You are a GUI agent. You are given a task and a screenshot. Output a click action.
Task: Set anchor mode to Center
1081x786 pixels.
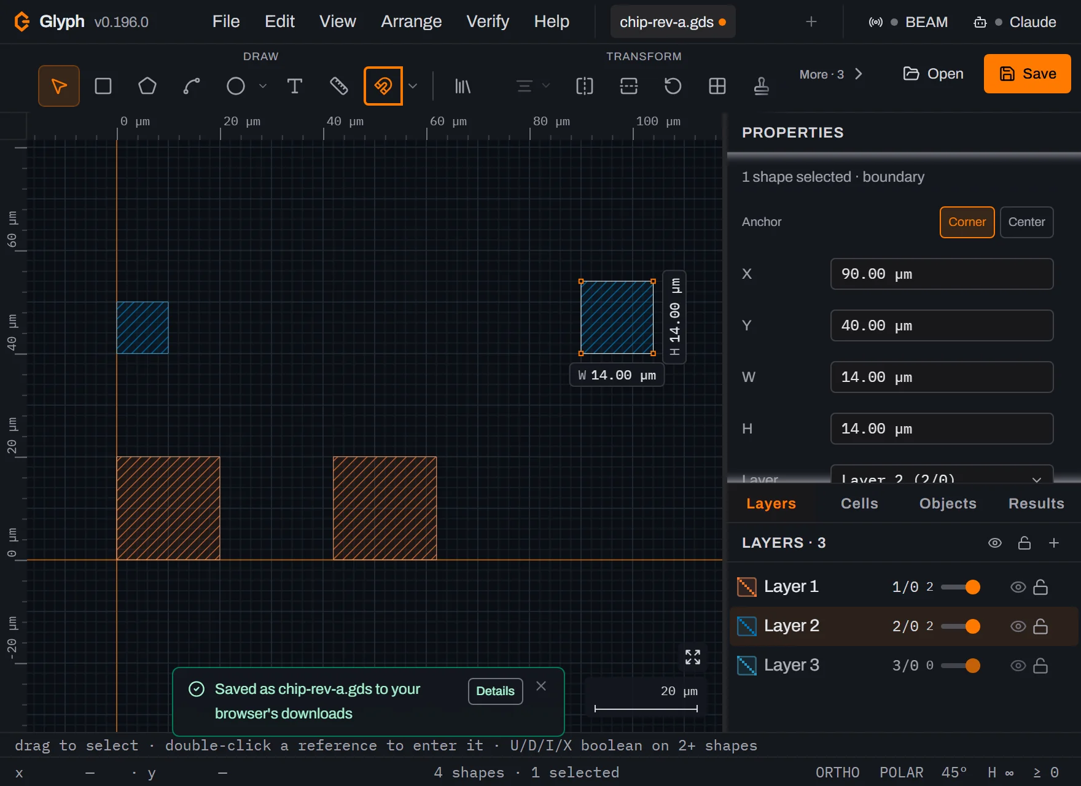[1026, 222]
